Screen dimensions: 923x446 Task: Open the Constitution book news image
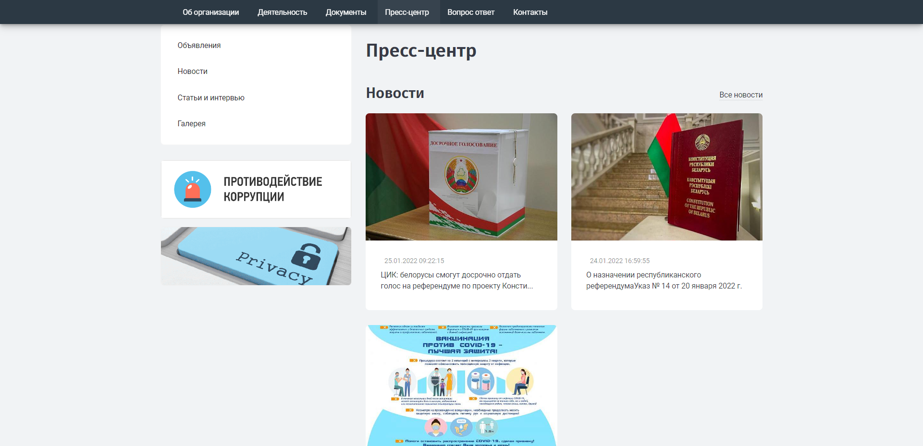pos(667,177)
